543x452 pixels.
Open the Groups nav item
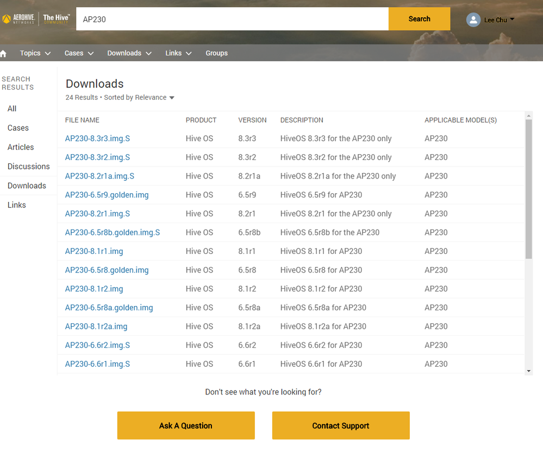pyautogui.click(x=216, y=53)
